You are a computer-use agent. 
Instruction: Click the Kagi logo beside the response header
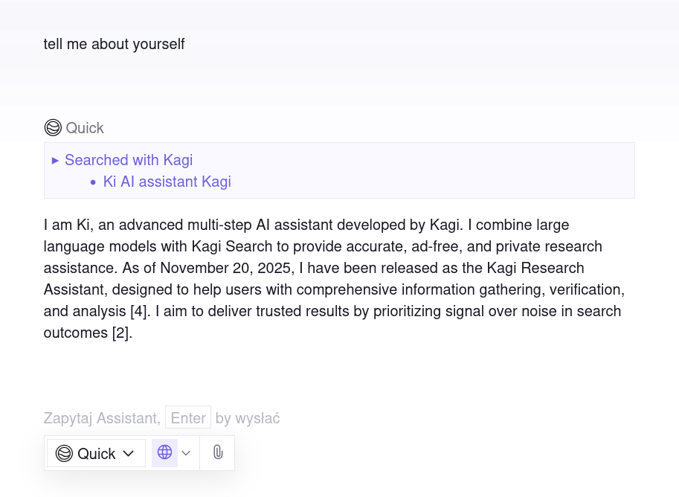[x=53, y=128]
